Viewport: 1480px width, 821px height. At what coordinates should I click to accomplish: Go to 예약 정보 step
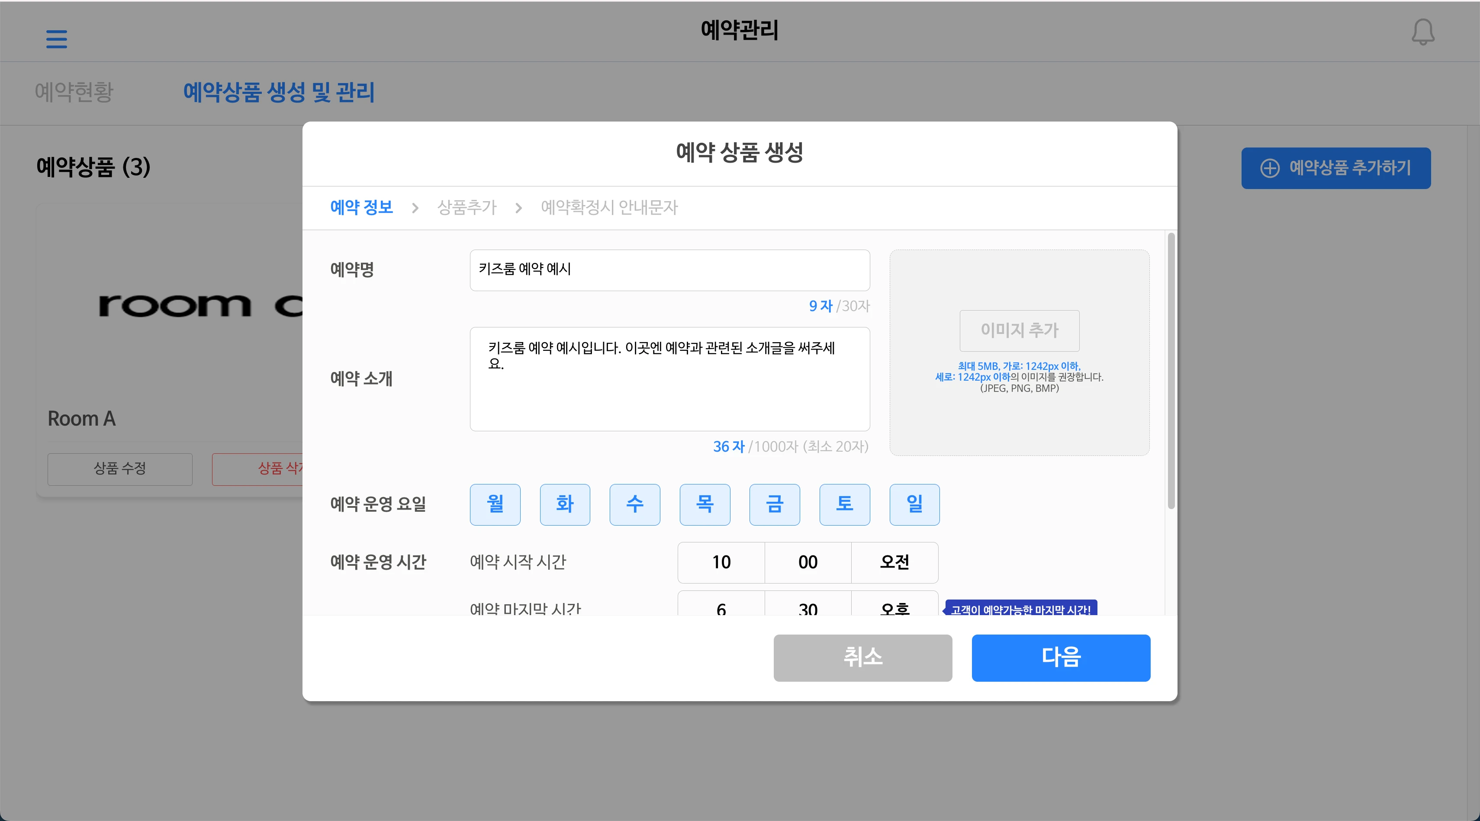click(x=361, y=207)
